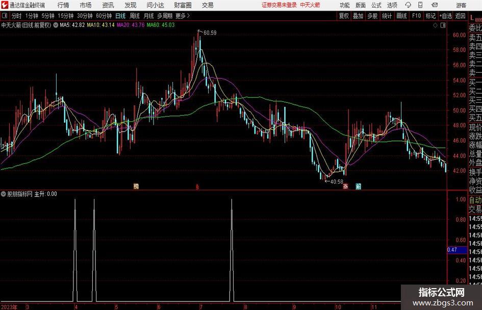The height and width of the screenshot is (310, 482).
Task: Click the 榜 marker on the chart
Action: click(x=136, y=186)
